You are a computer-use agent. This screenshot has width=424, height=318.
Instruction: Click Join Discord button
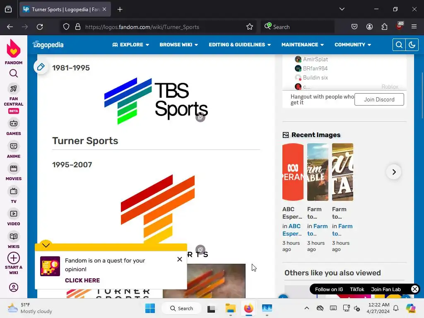point(379,99)
